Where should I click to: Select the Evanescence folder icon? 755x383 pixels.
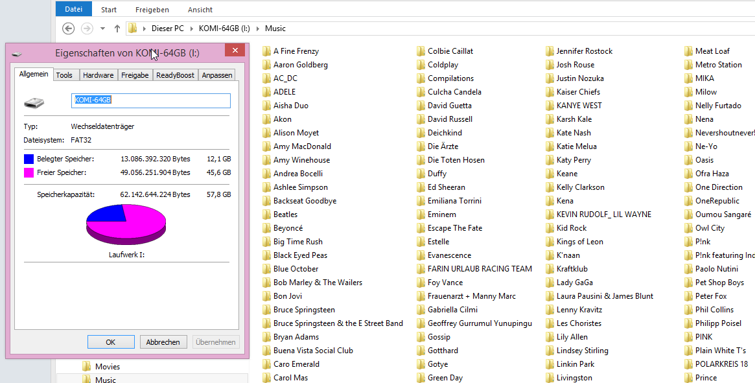coord(421,255)
